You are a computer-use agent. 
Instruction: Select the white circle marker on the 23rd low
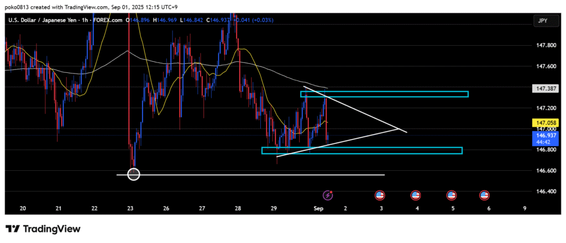[134, 175]
